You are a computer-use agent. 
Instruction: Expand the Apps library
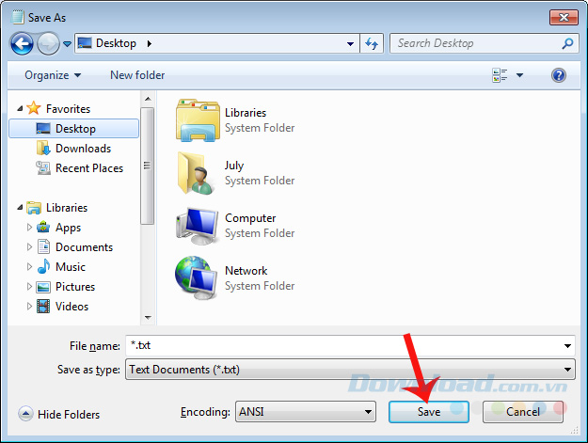coord(29,227)
